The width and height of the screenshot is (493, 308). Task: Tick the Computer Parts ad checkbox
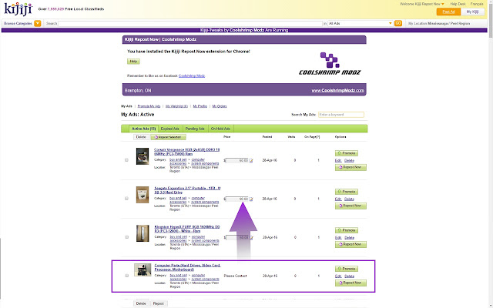(x=126, y=276)
